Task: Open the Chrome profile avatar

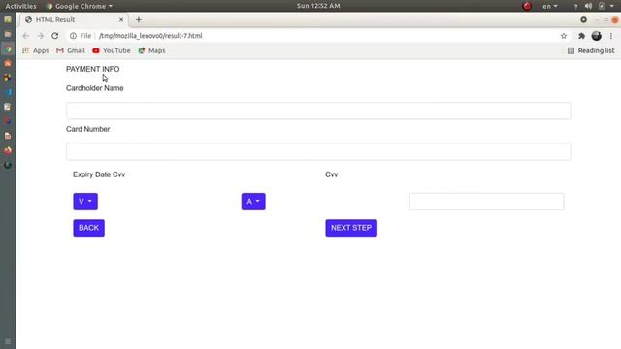Action: [x=596, y=36]
